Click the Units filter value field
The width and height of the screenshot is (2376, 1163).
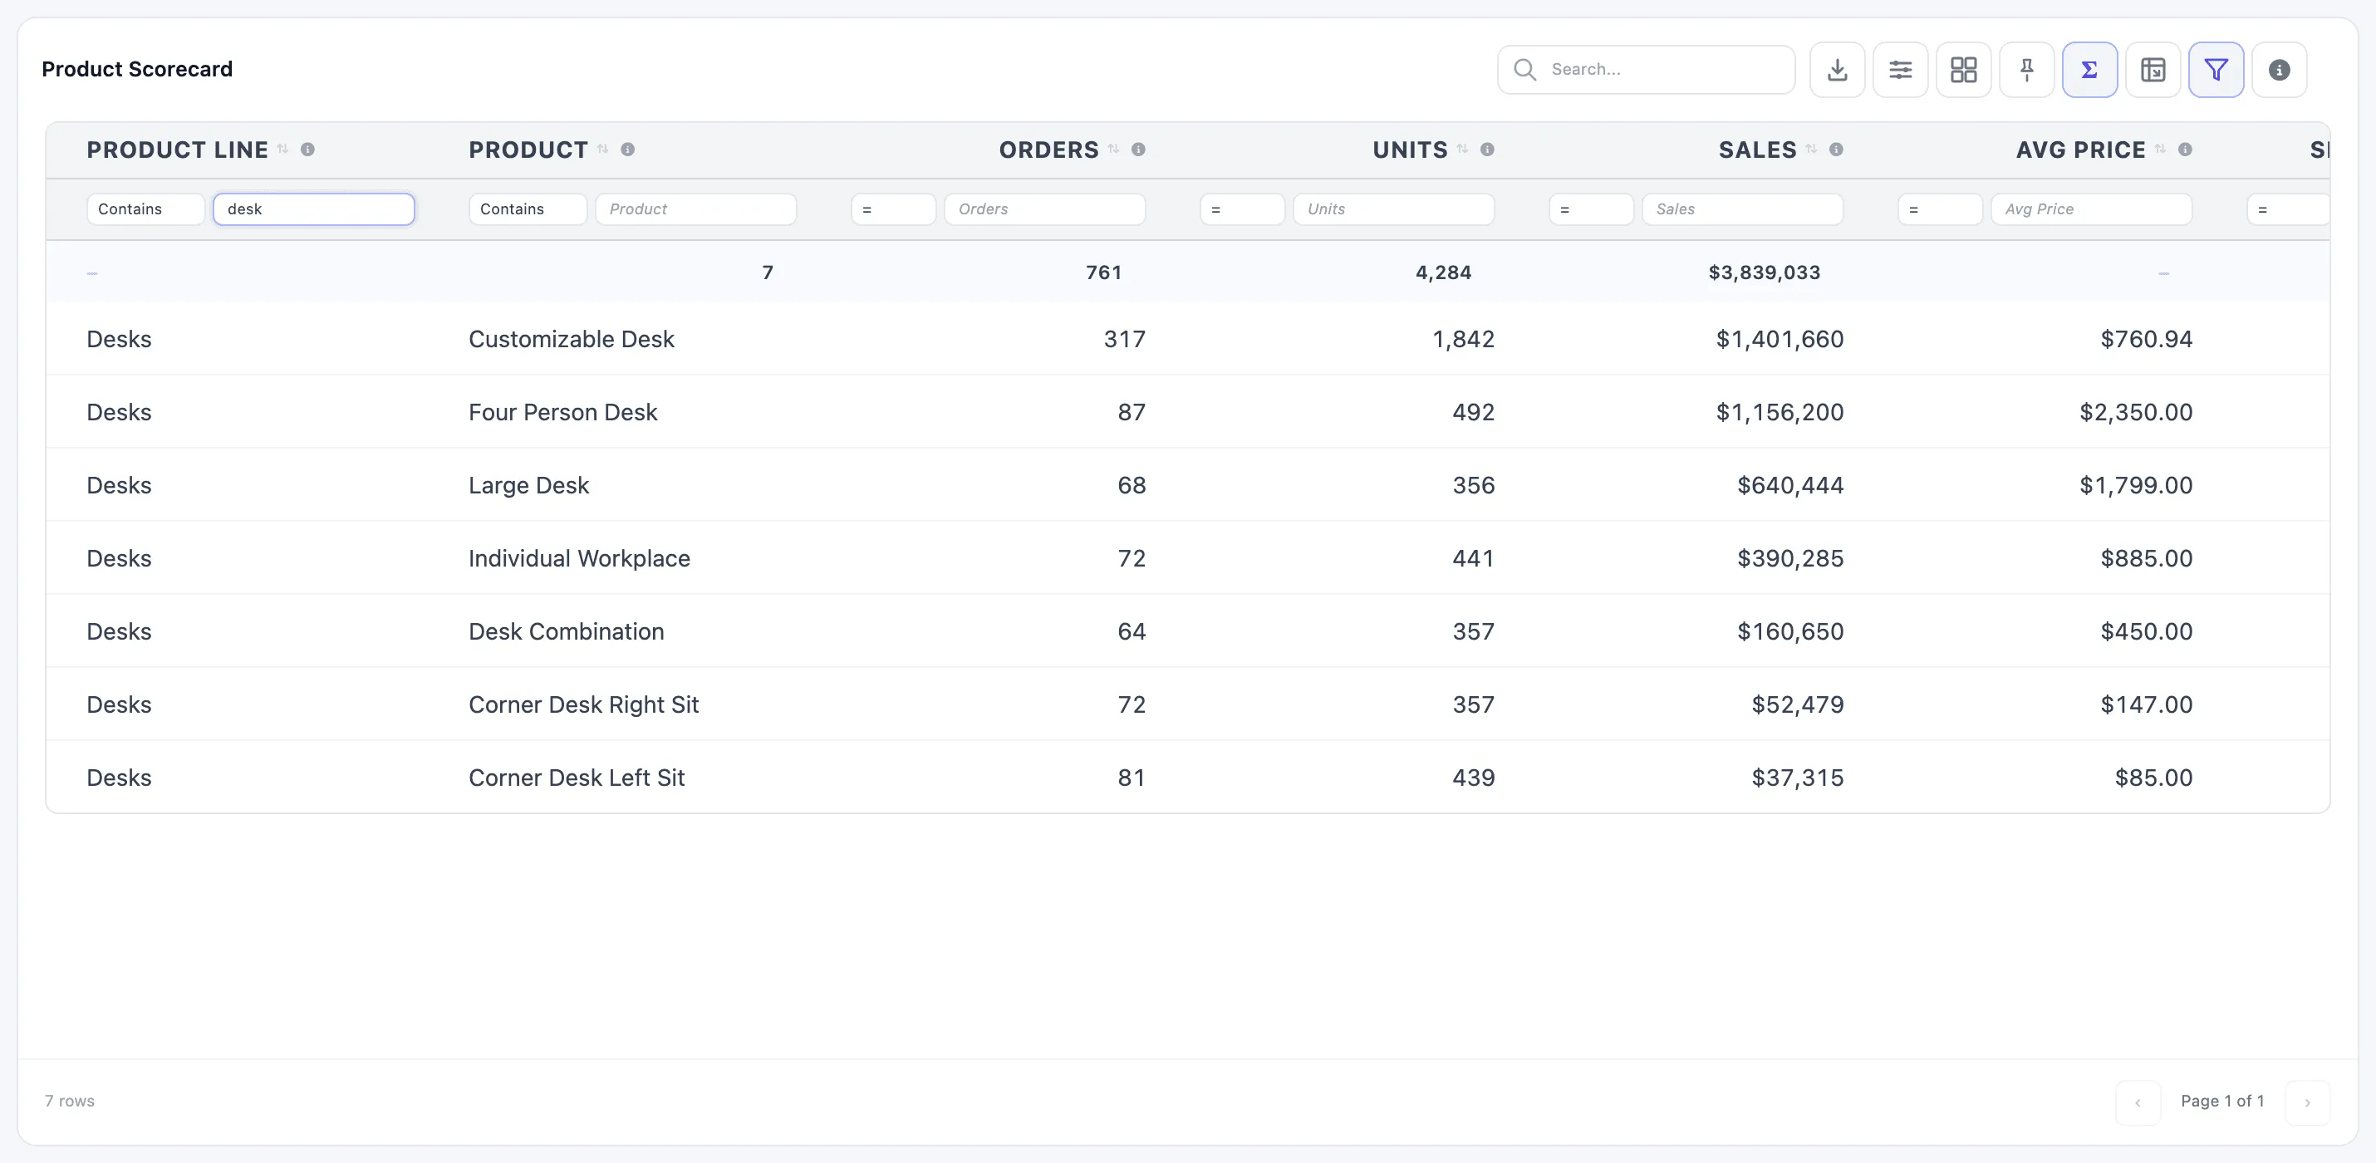pos(1394,209)
